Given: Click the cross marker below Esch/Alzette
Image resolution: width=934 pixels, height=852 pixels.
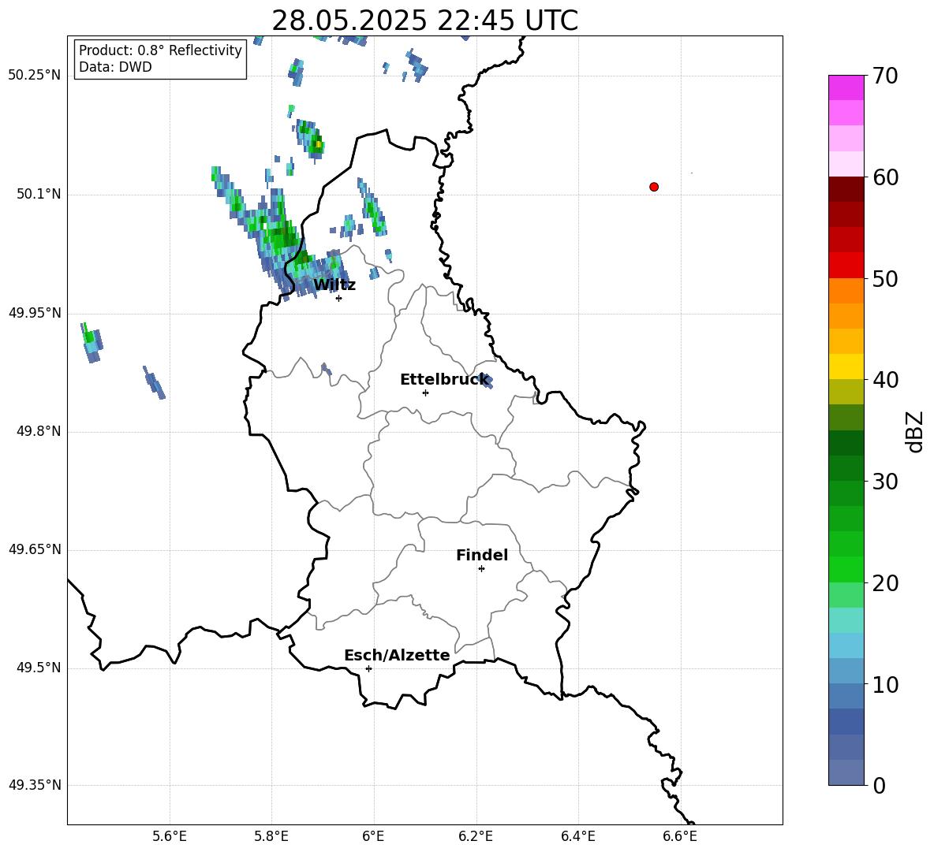Looking at the screenshot, I should [368, 668].
